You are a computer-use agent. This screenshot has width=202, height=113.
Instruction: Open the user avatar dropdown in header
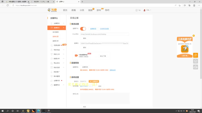coord(147,10)
